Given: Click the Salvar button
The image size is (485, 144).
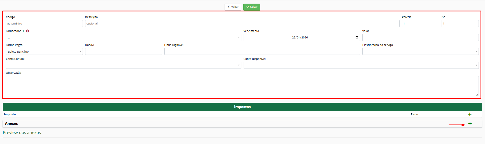Looking at the screenshot, I should coord(251,7).
